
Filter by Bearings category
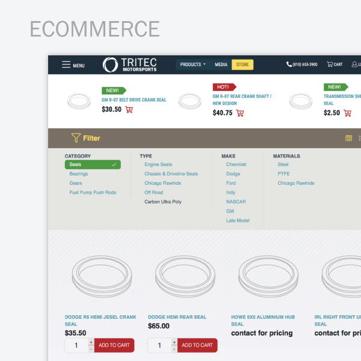point(78,174)
